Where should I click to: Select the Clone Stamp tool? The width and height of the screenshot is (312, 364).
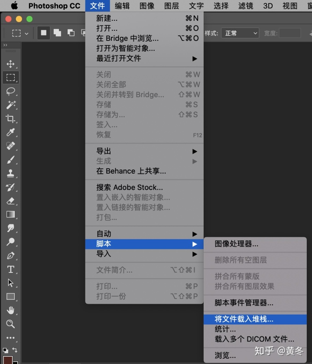click(x=10, y=173)
